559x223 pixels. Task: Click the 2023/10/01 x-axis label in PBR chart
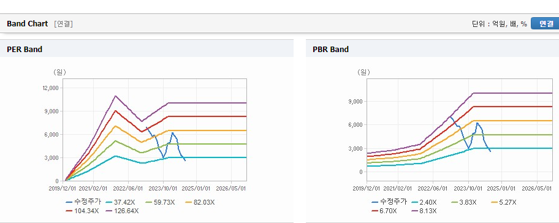pos(468,188)
